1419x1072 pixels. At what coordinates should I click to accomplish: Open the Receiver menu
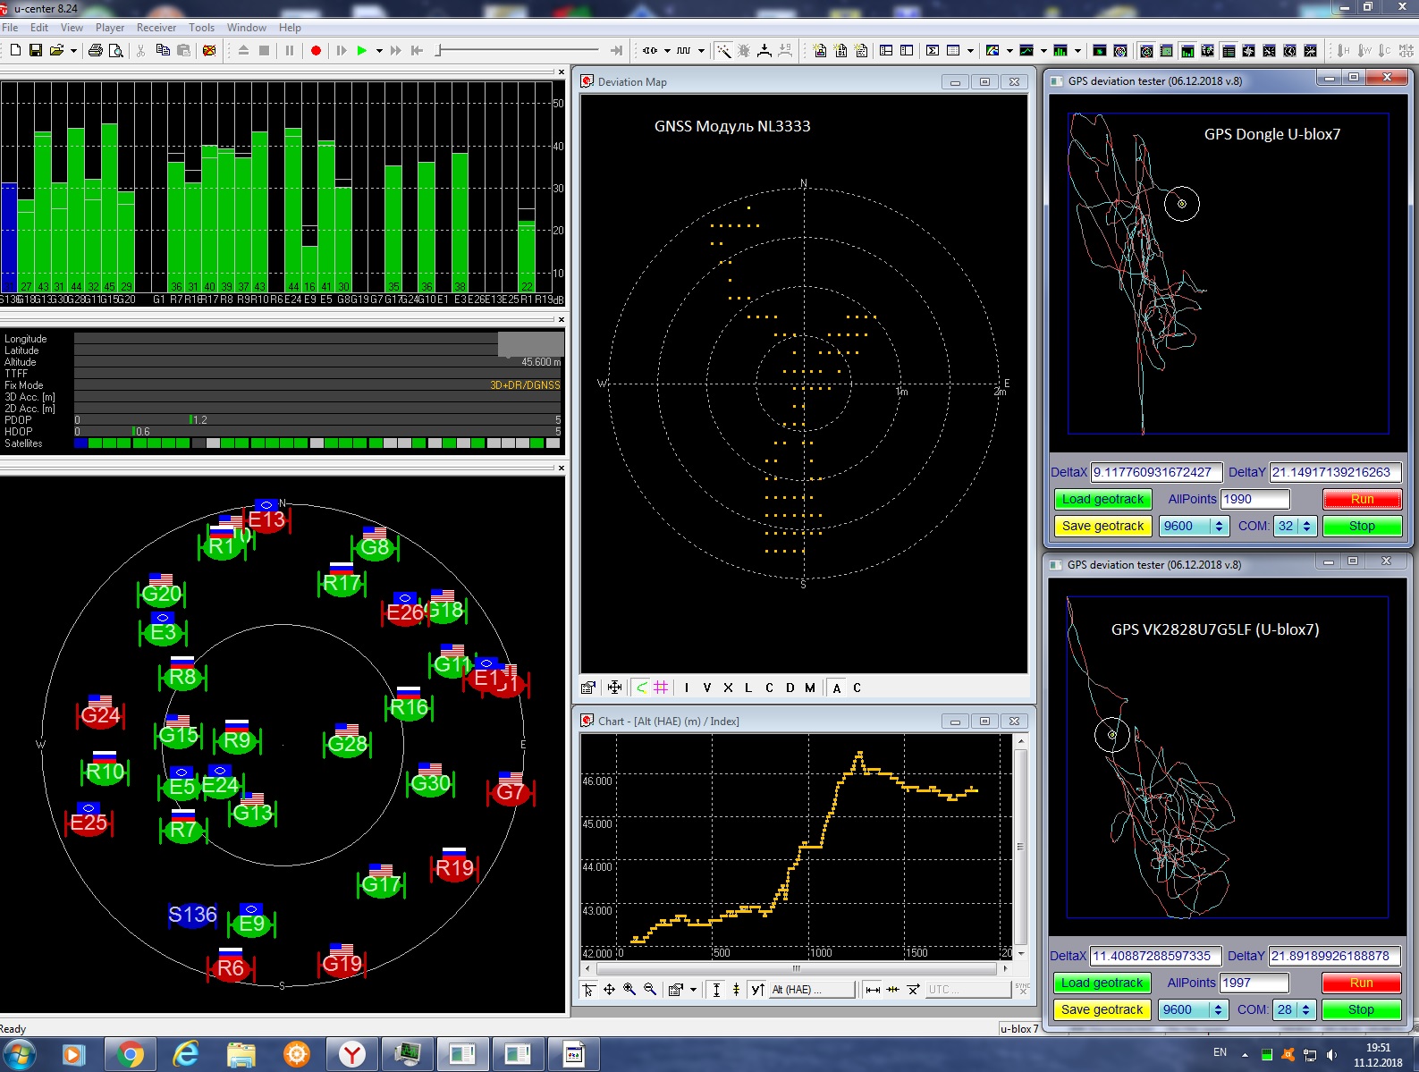[156, 28]
